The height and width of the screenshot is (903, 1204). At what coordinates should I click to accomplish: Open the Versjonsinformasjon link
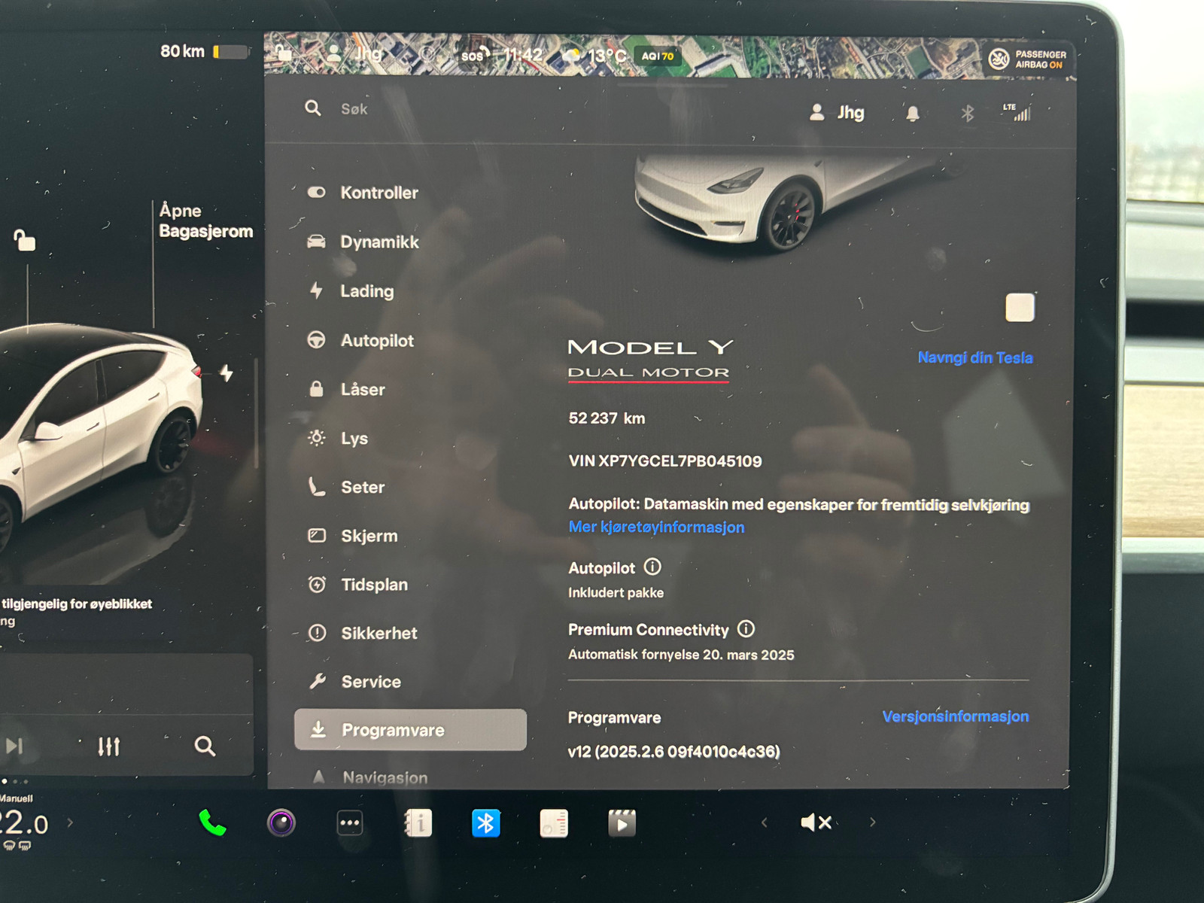point(956,716)
